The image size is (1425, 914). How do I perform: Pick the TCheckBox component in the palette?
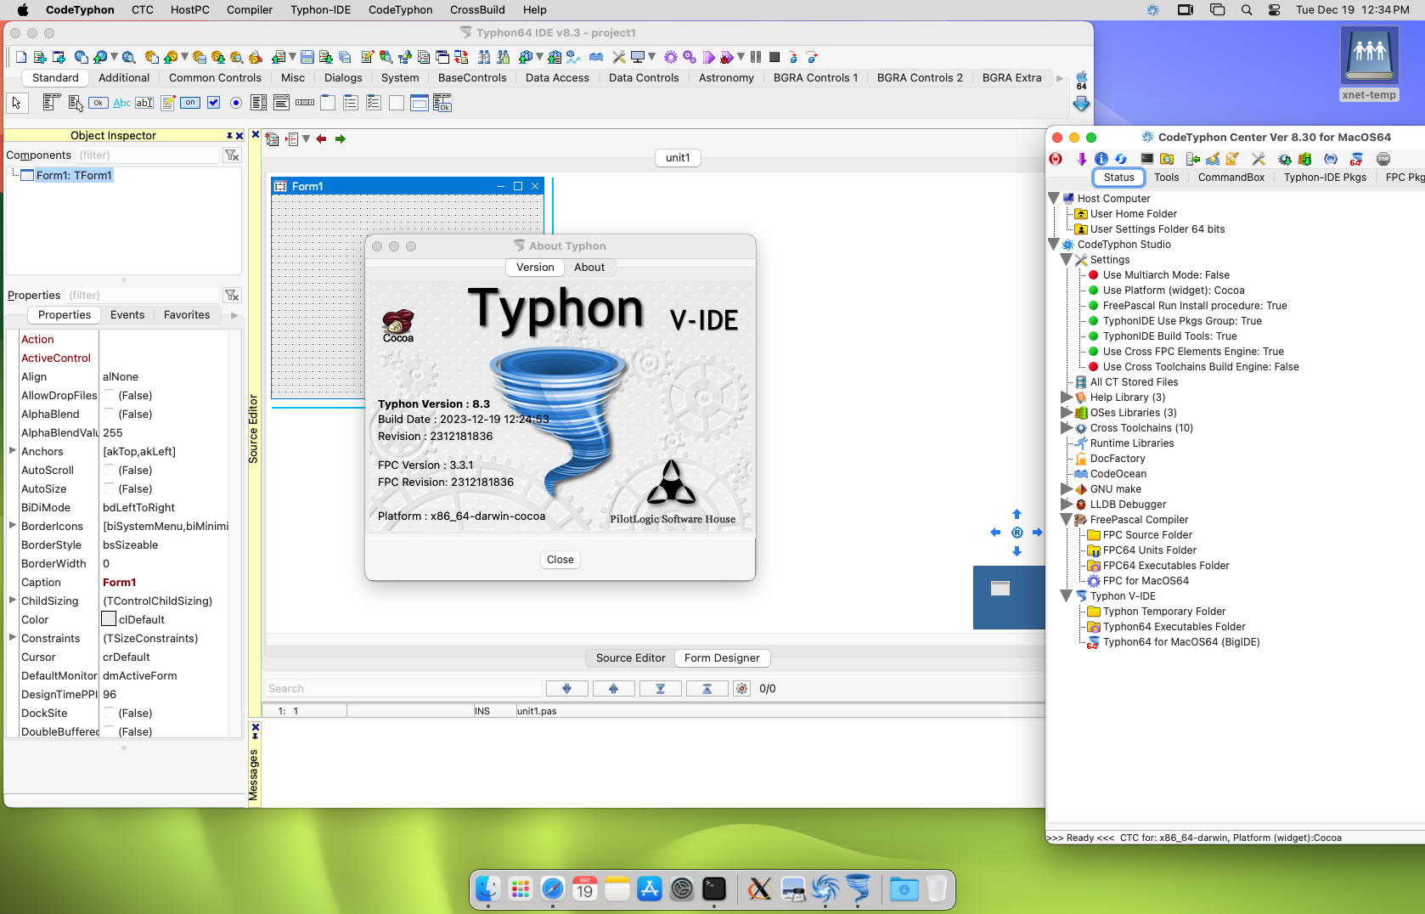213,103
